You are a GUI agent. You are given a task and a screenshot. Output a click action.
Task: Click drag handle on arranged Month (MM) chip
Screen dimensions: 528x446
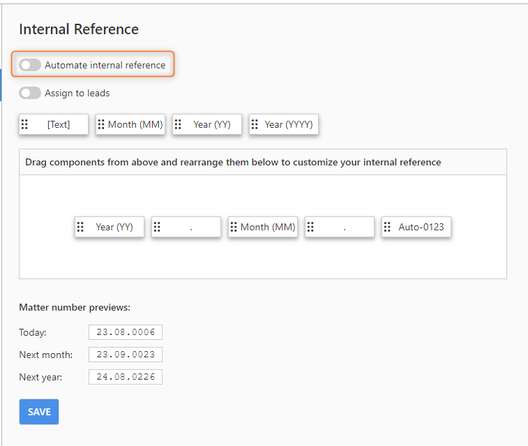234,227
